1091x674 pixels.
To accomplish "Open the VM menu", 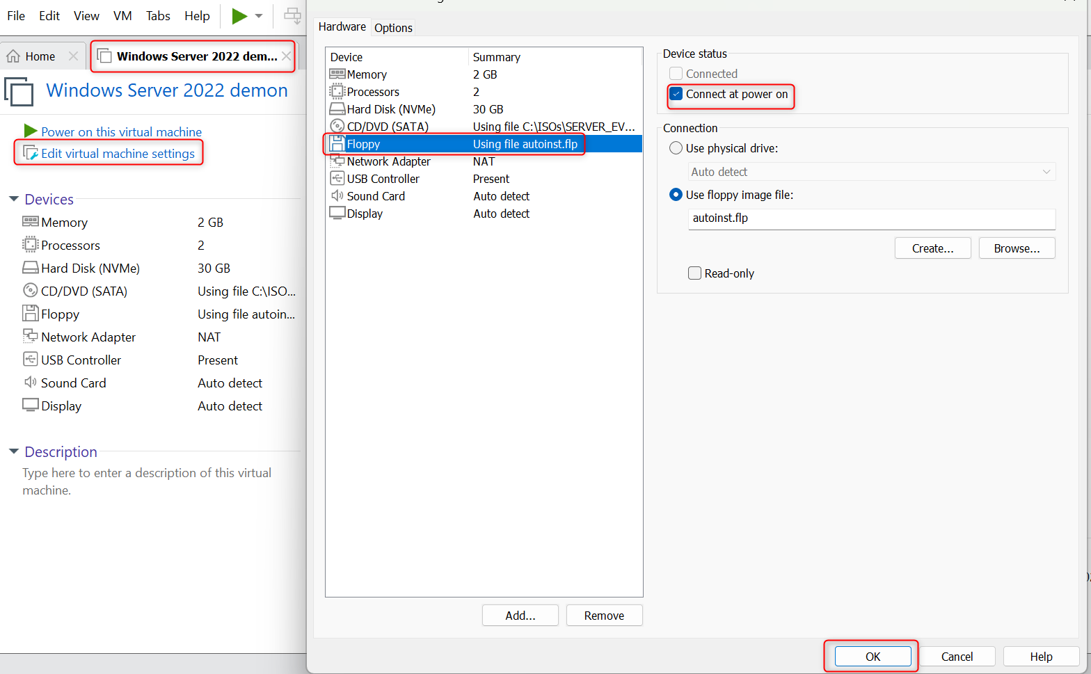I will (122, 15).
